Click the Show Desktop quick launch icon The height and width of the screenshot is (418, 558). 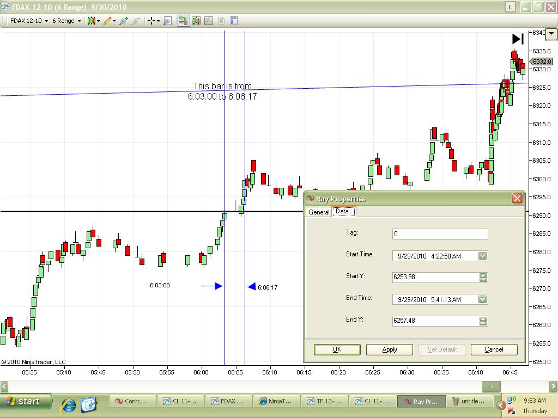(x=89, y=405)
